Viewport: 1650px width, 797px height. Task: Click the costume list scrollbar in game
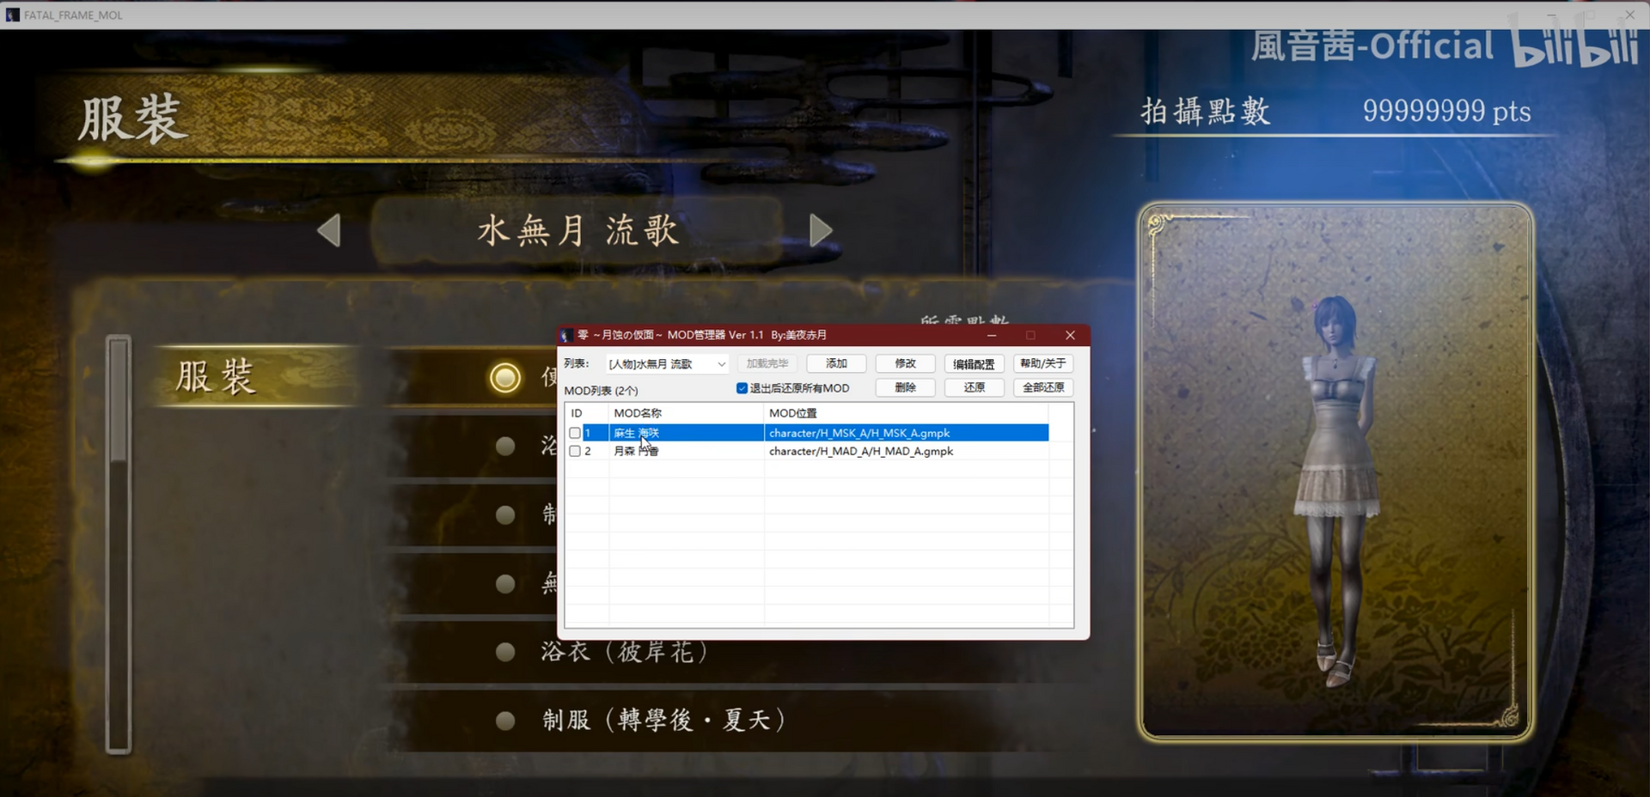(x=119, y=544)
